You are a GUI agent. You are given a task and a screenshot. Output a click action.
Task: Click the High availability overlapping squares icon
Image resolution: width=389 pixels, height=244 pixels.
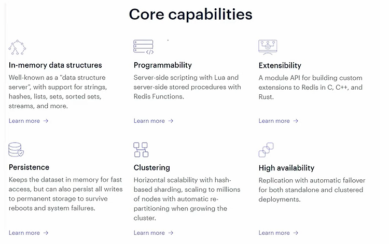point(266,150)
